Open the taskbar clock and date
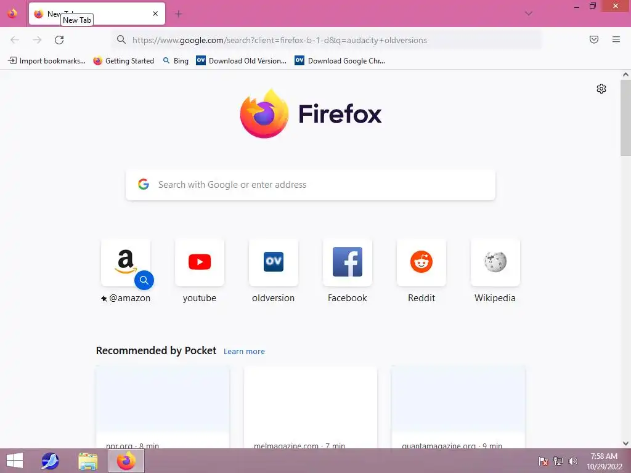The width and height of the screenshot is (631, 473). click(604, 461)
